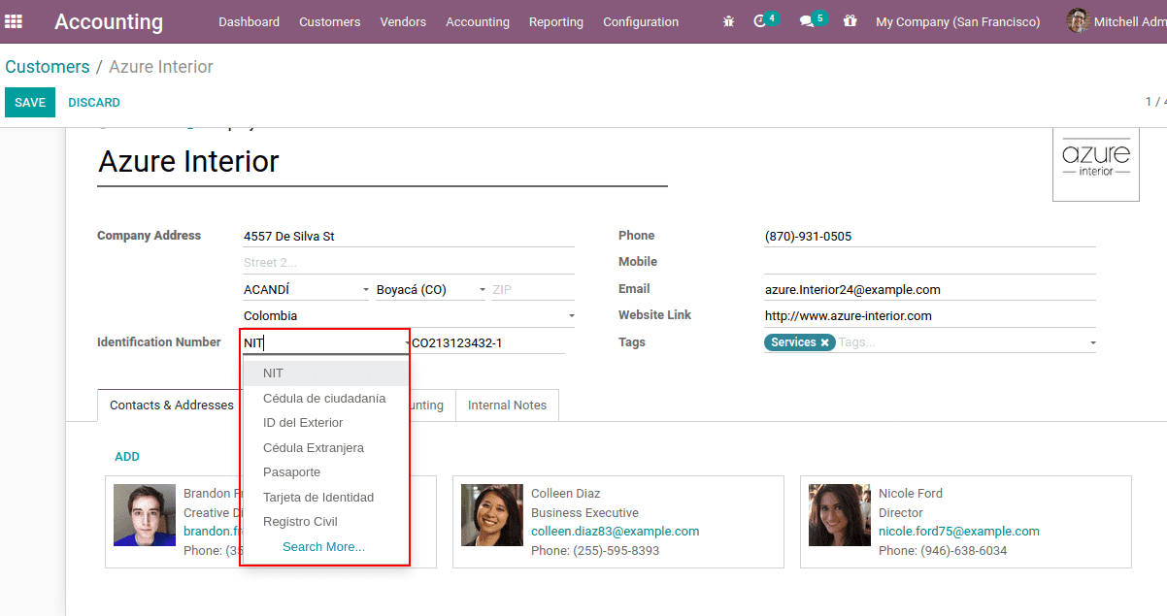Click Search More in dropdown list
Viewport: 1167px width, 616px height.
(x=324, y=547)
